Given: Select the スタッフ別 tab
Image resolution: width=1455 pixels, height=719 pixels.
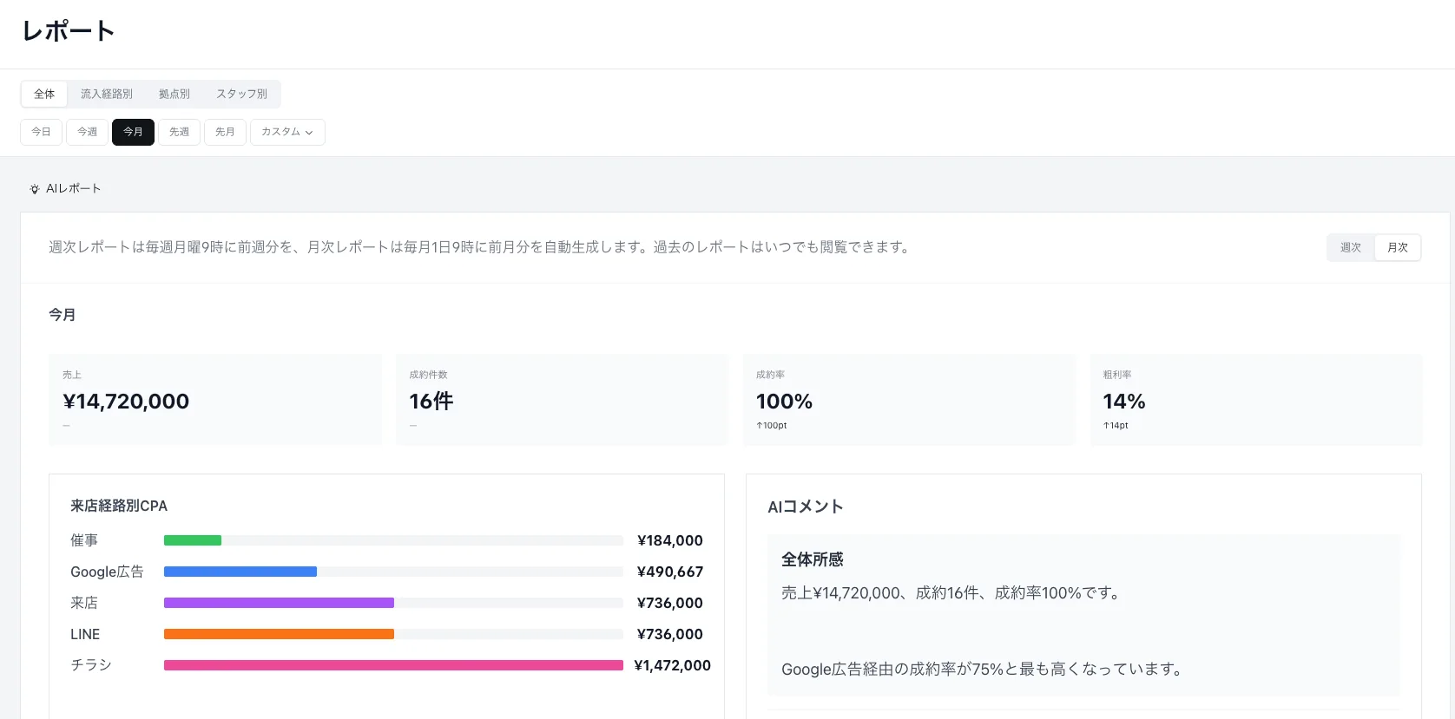Looking at the screenshot, I should point(241,94).
